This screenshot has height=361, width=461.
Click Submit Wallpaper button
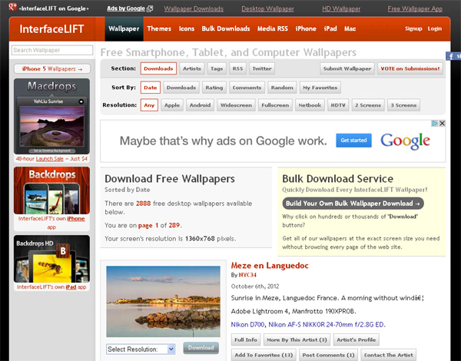(x=347, y=68)
